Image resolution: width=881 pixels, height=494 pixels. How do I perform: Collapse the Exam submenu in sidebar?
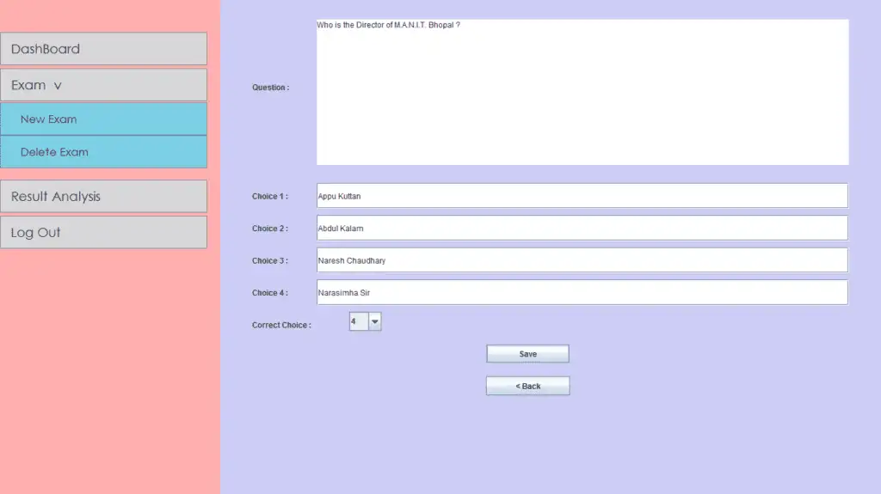coord(103,85)
